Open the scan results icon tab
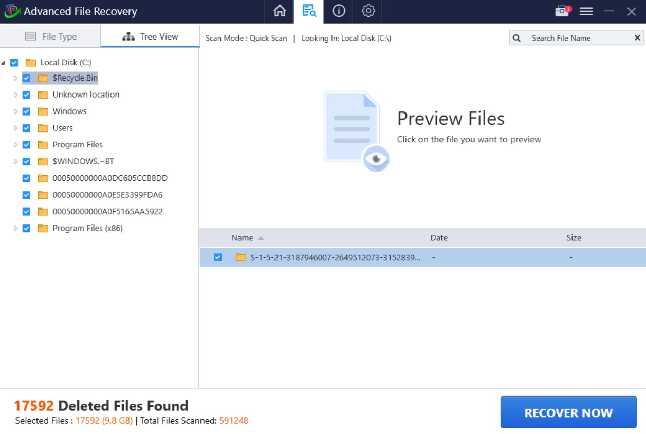This screenshot has width=646, height=434. pyautogui.click(x=309, y=11)
